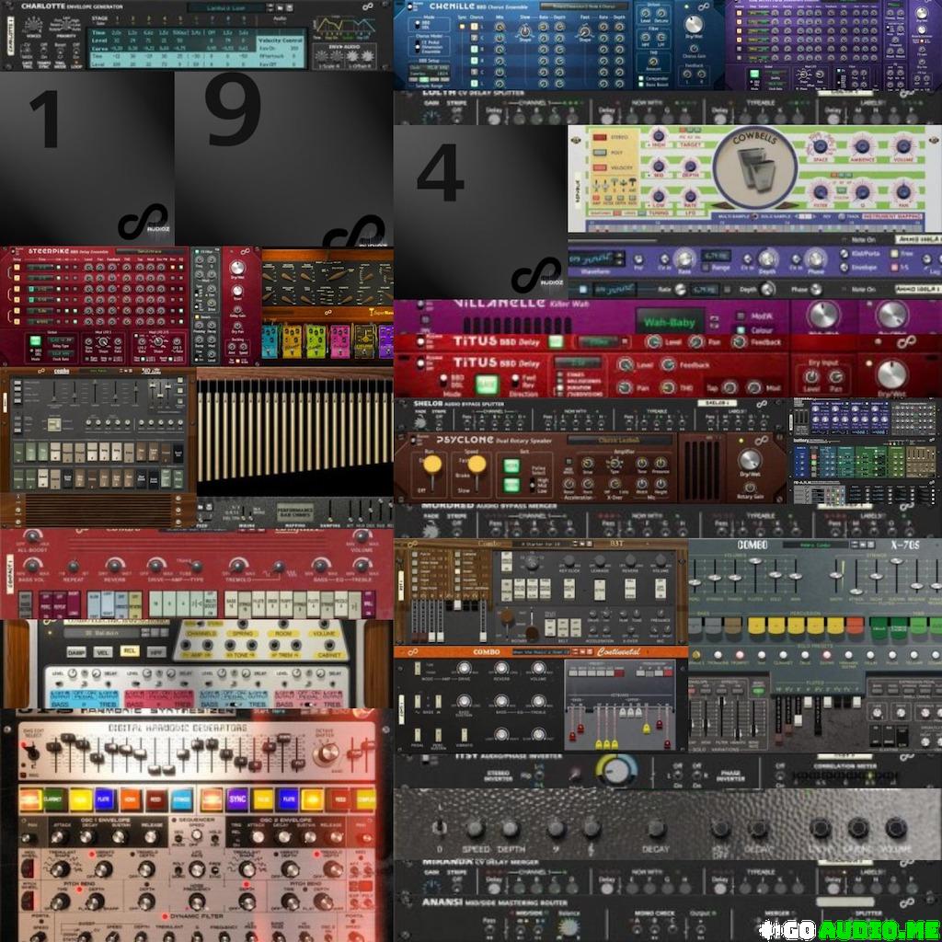Click the Cowbells VELOCITY button
This screenshot has width=942, height=942.
600,167
